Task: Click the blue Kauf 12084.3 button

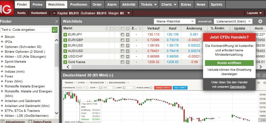Action: point(180,88)
